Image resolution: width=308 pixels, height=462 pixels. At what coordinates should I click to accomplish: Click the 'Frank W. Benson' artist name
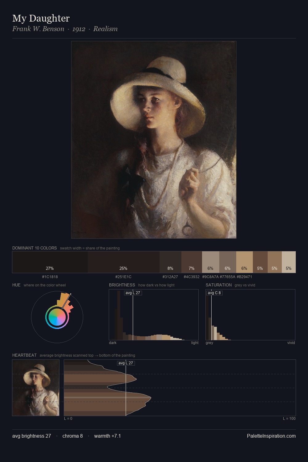pos(38,29)
